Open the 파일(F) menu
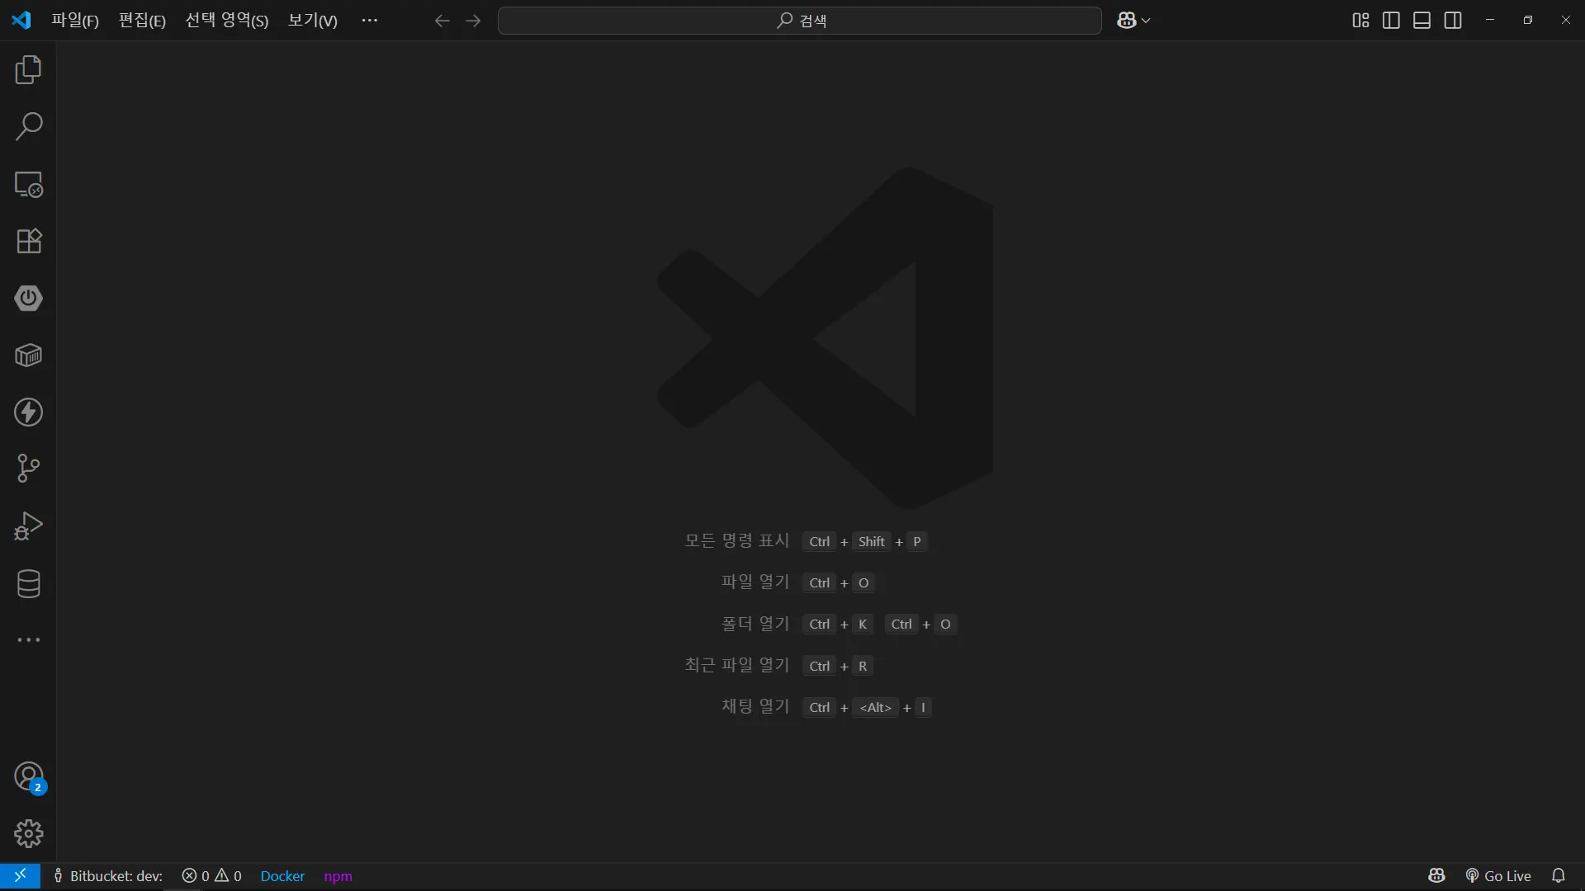This screenshot has height=891, width=1585. pyautogui.click(x=74, y=21)
